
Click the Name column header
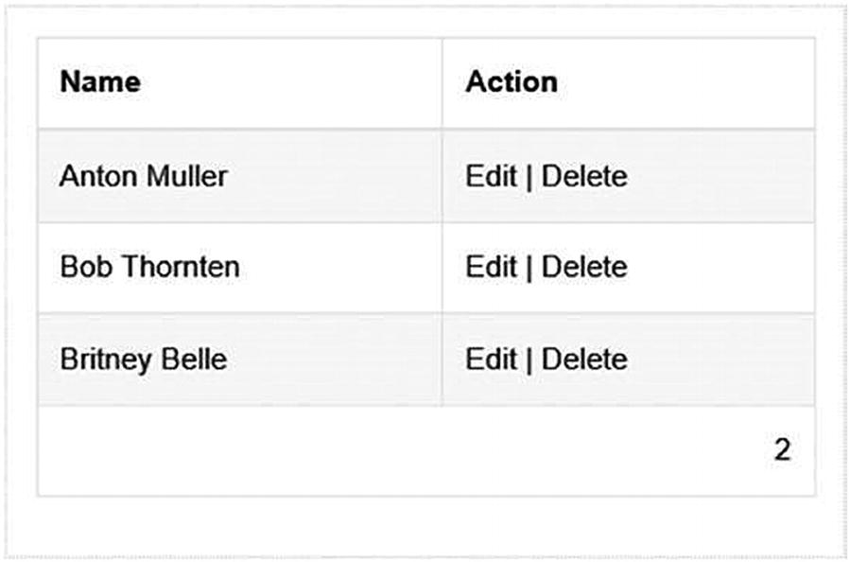(100, 82)
